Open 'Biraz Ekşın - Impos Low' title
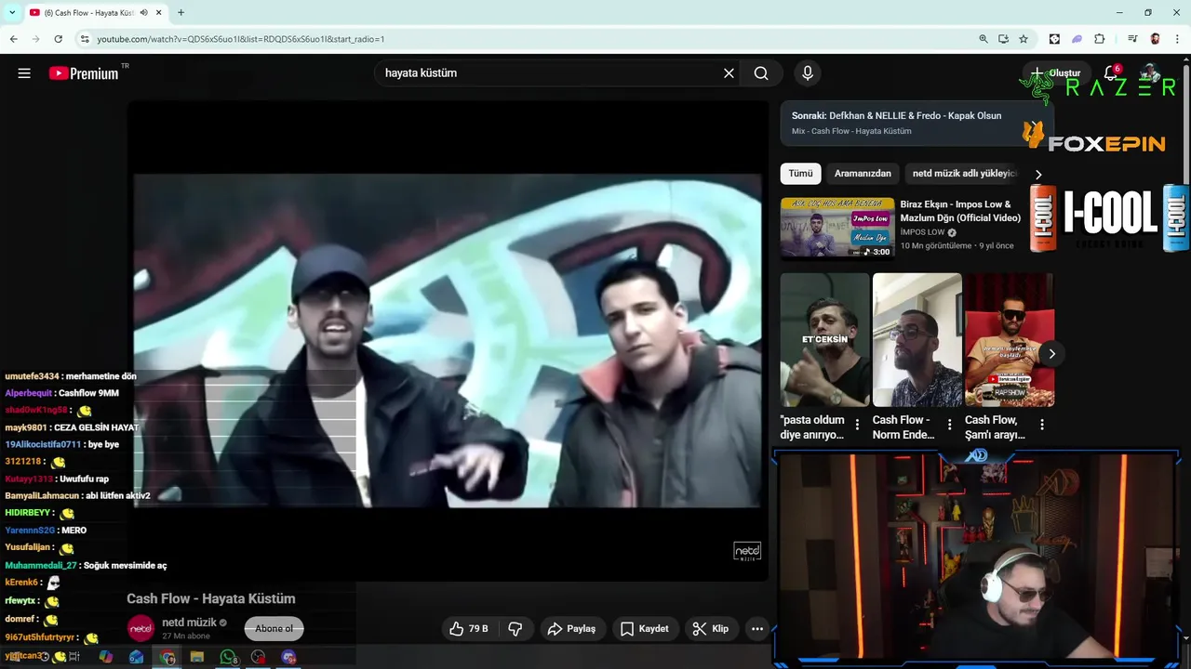 tap(960, 211)
